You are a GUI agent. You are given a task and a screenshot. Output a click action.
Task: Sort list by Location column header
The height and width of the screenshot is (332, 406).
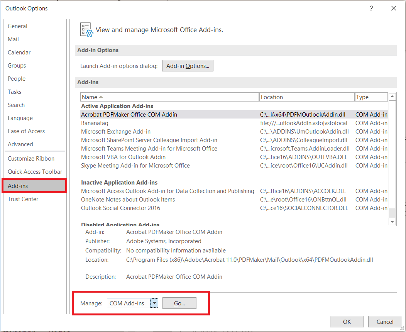coord(306,97)
